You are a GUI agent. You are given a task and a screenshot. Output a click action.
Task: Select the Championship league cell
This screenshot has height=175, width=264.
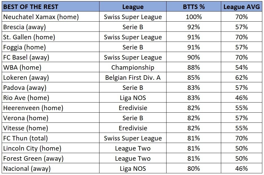coord(133,67)
